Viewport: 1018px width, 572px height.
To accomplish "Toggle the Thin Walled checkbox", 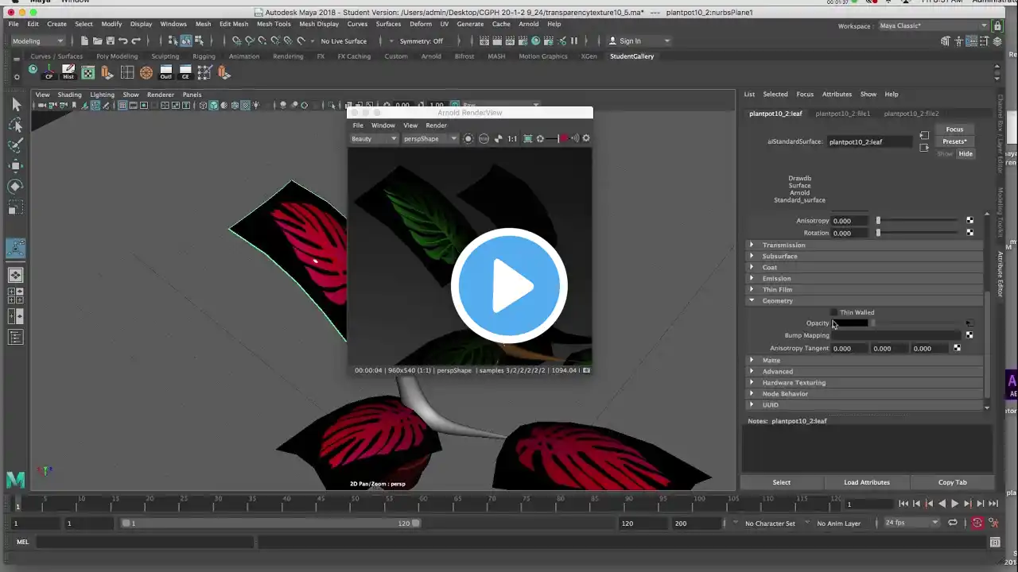I will coord(833,312).
